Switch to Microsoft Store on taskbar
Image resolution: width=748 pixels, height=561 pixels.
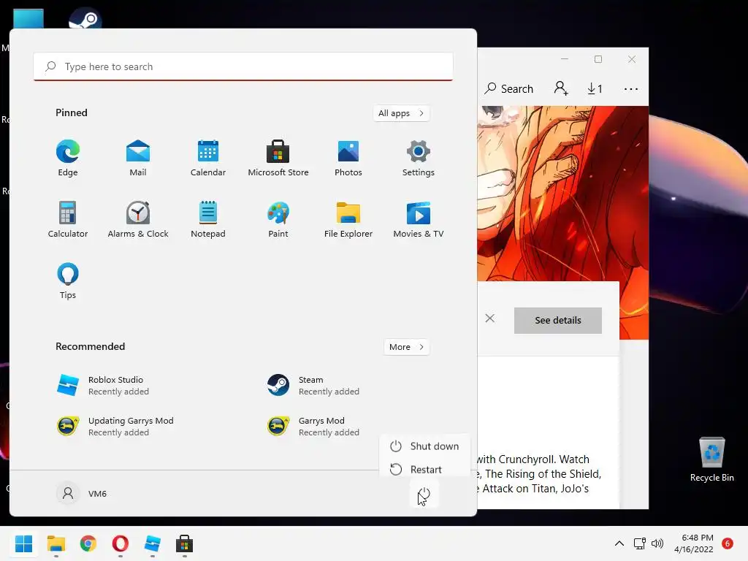click(185, 543)
